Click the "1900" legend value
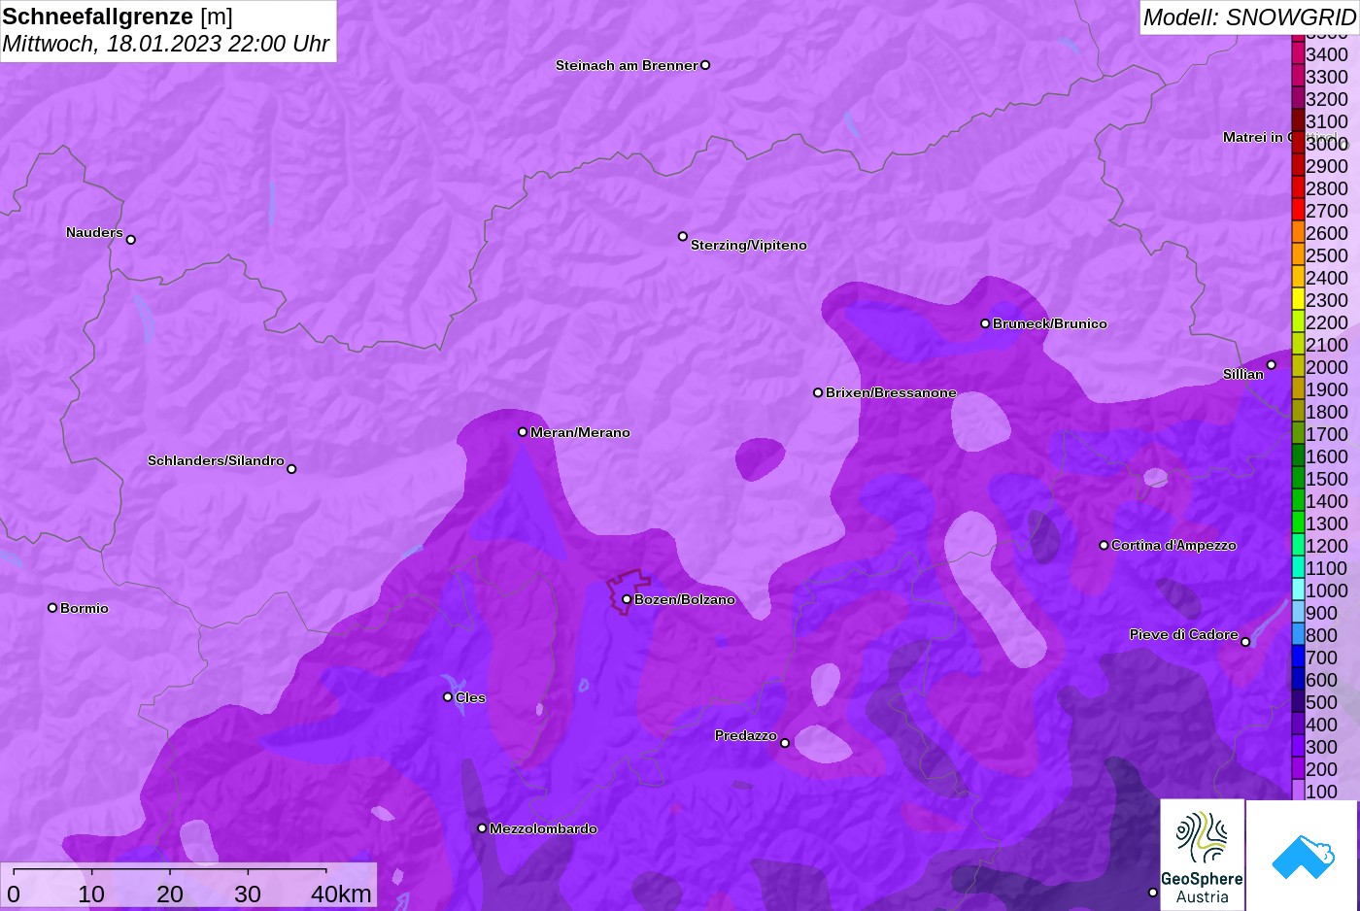This screenshot has width=1360, height=911. 1327,389
